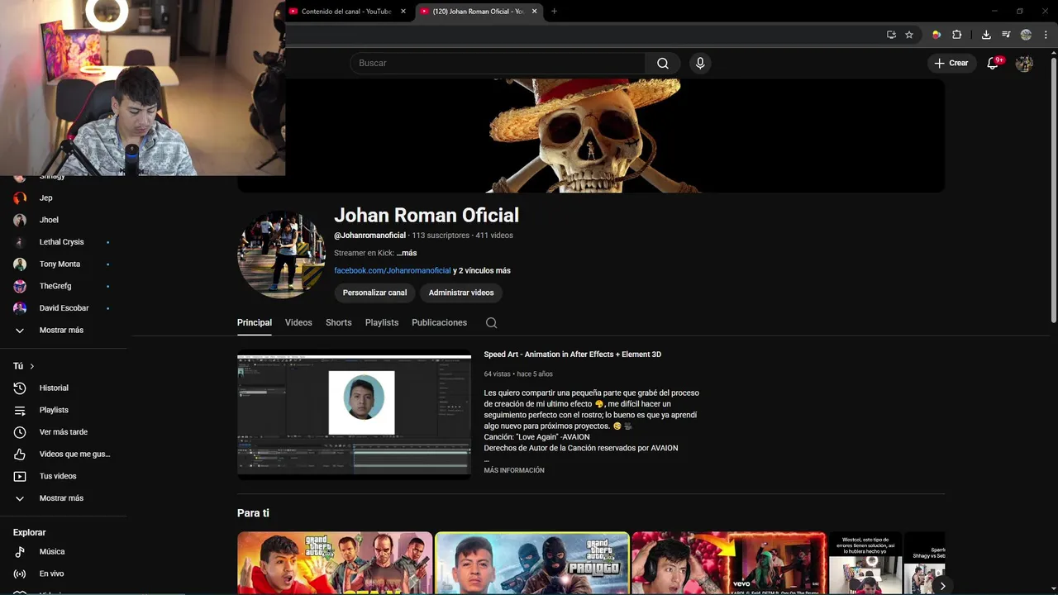Screen dimensions: 1058x595
Task: Click the Buscar search field
Action: click(498, 63)
